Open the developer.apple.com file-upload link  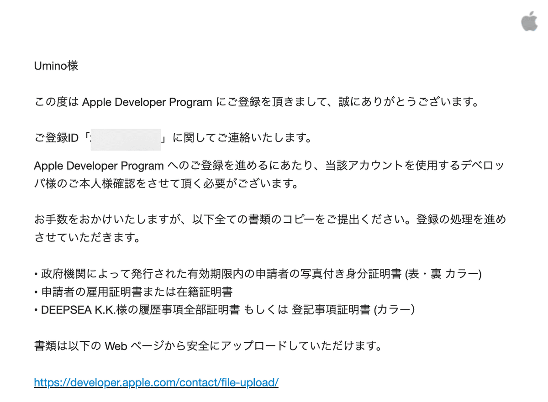156,382
